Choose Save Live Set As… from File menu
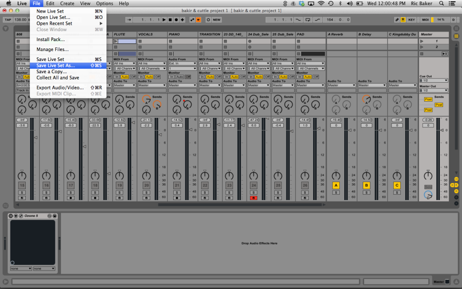This screenshot has width=462, height=289. 68,65
